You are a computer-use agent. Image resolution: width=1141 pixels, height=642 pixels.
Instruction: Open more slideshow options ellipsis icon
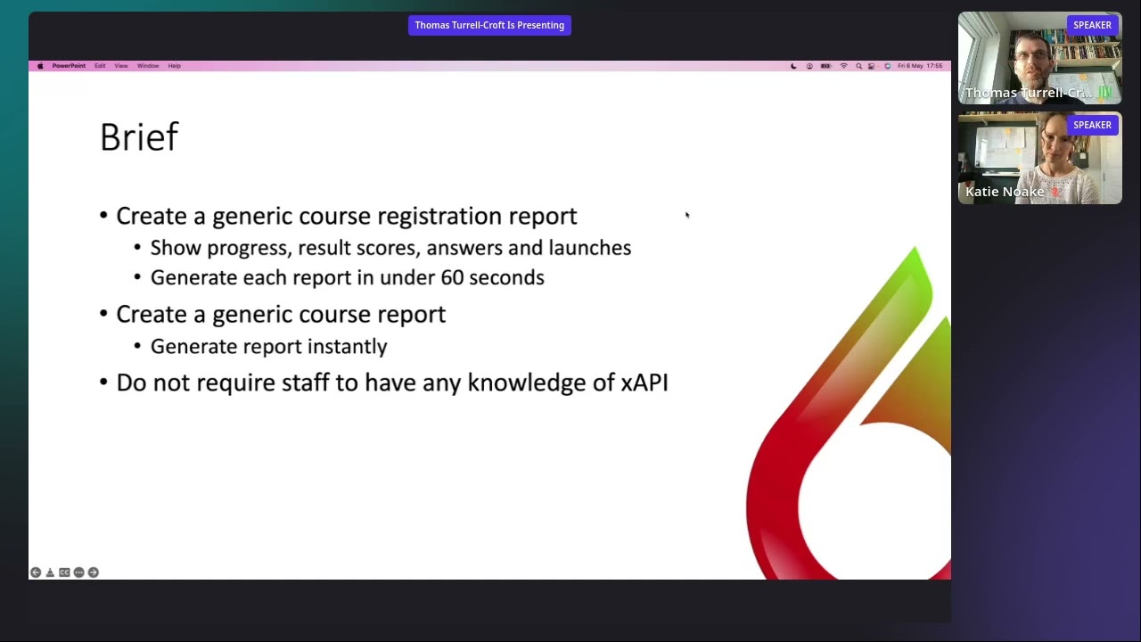click(78, 572)
